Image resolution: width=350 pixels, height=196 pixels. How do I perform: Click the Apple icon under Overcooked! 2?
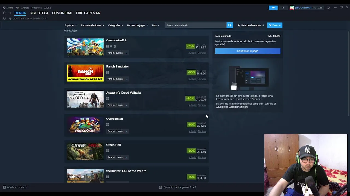[111, 46]
